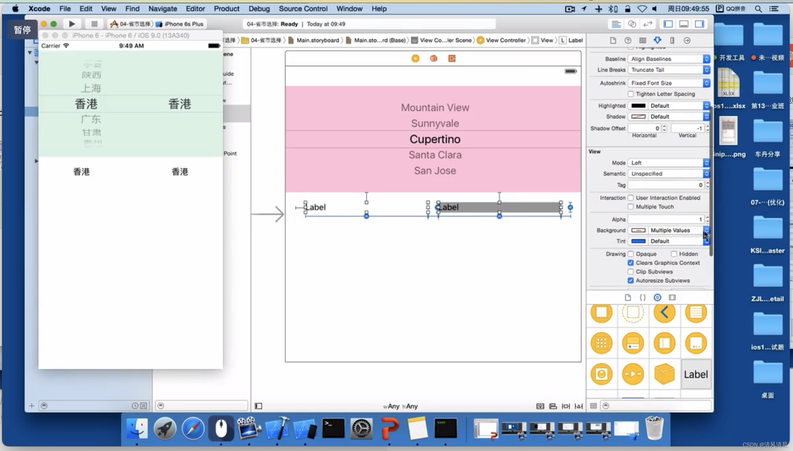Open the Baseline dropdown
The width and height of the screenshot is (793, 451).
669,59
